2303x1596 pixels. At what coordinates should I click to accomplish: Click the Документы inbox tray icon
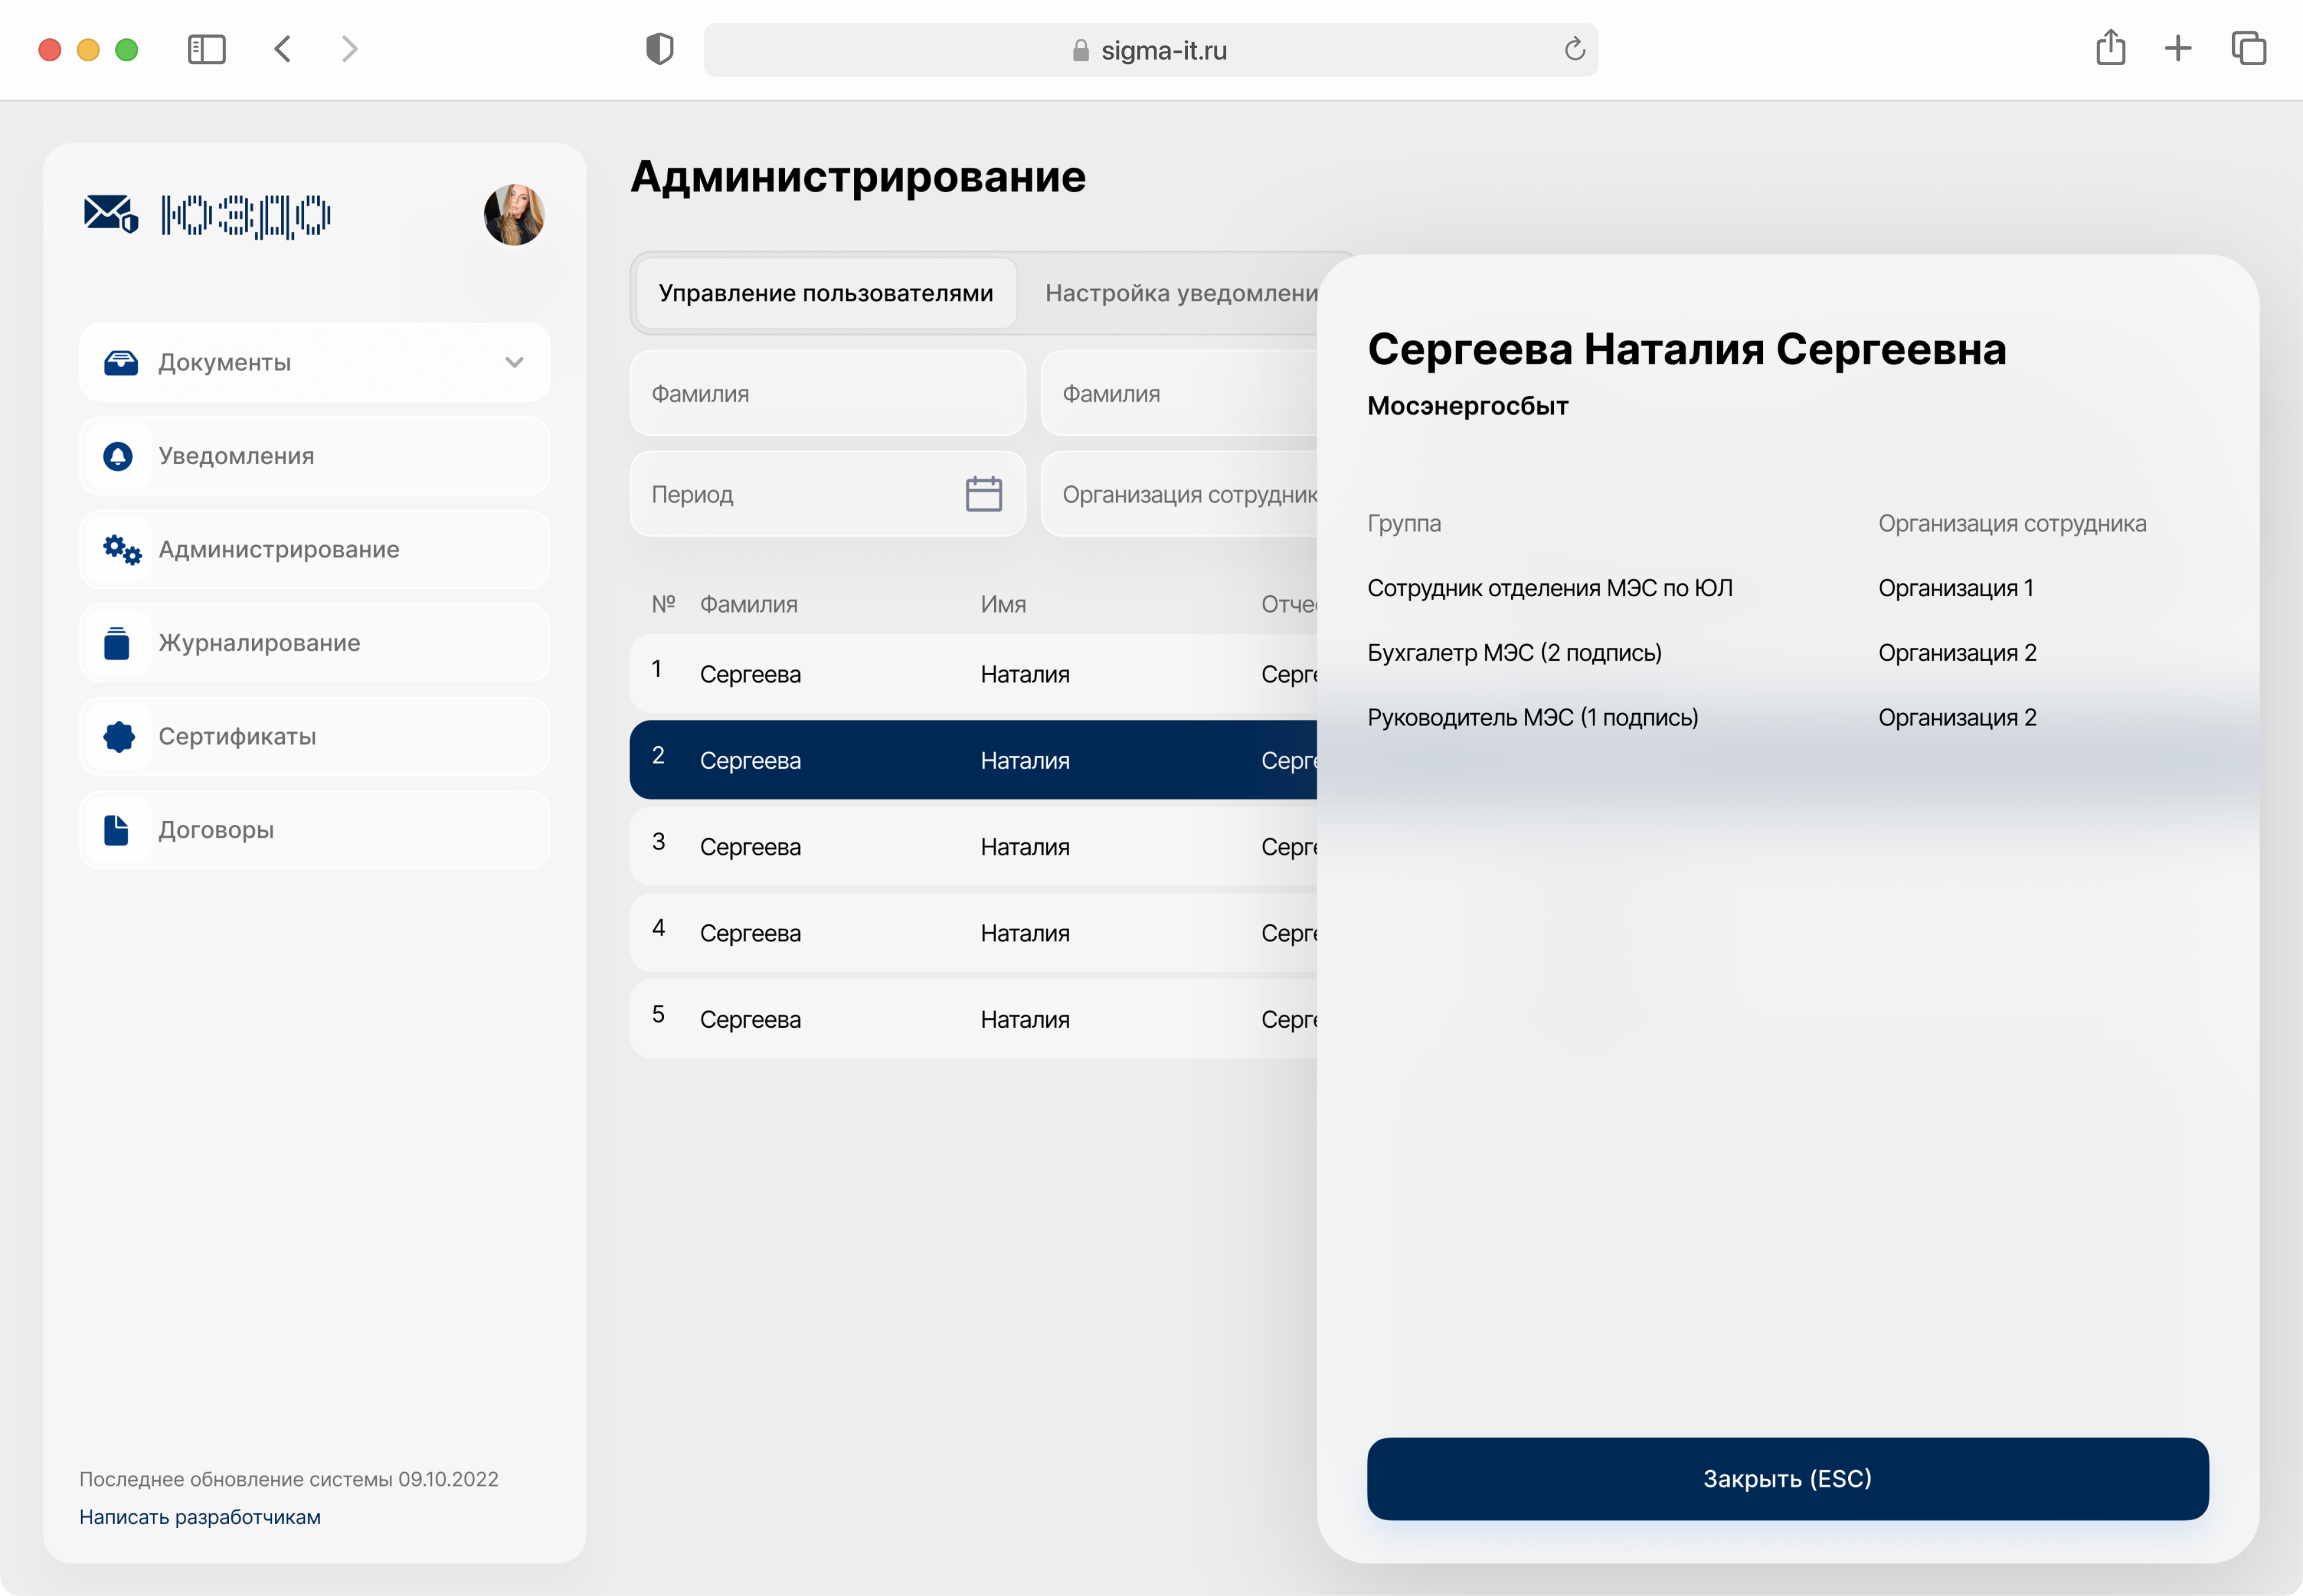coord(120,362)
